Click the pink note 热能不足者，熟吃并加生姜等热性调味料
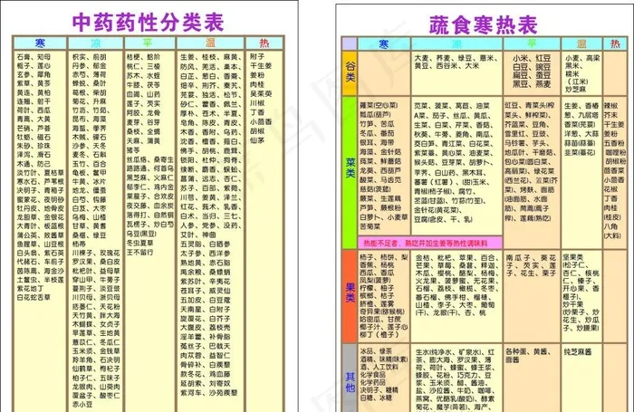This screenshot has width=634, height=412. [426, 244]
